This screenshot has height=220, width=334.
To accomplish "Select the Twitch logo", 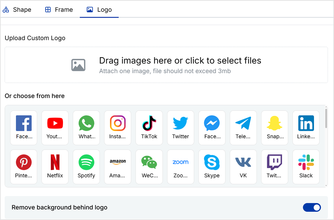I will coord(275,167).
